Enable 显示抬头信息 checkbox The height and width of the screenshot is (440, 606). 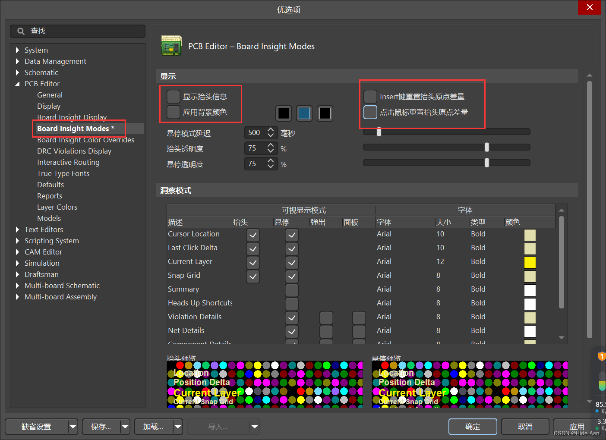click(174, 97)
